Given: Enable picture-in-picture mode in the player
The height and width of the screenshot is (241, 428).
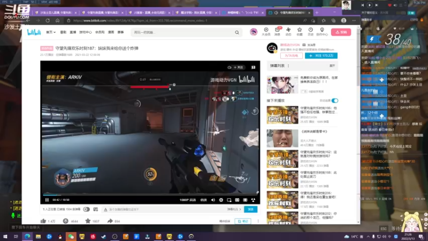Looking at the screenshot, I should click(x=229, y=200).
